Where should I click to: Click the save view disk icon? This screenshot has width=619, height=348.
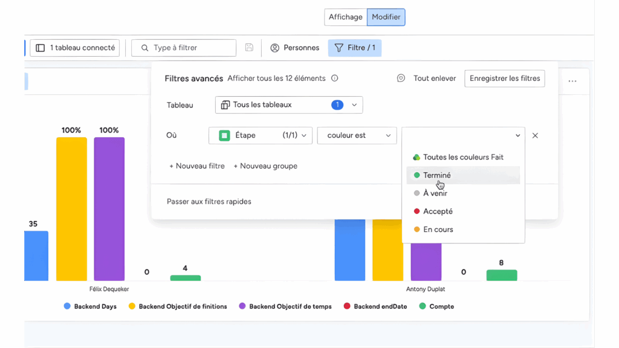pos(249,48)
